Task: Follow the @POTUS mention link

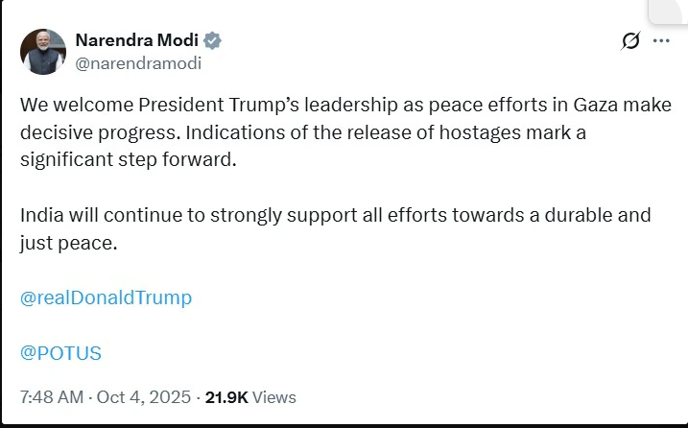Action: (60, 353)
